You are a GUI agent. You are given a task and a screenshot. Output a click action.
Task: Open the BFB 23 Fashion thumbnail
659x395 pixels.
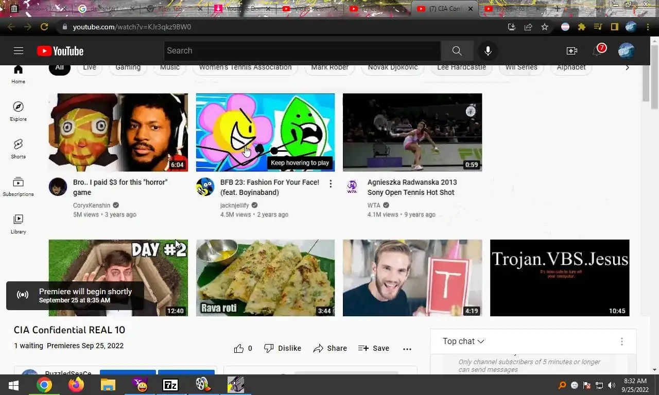(x=265, y=132)
